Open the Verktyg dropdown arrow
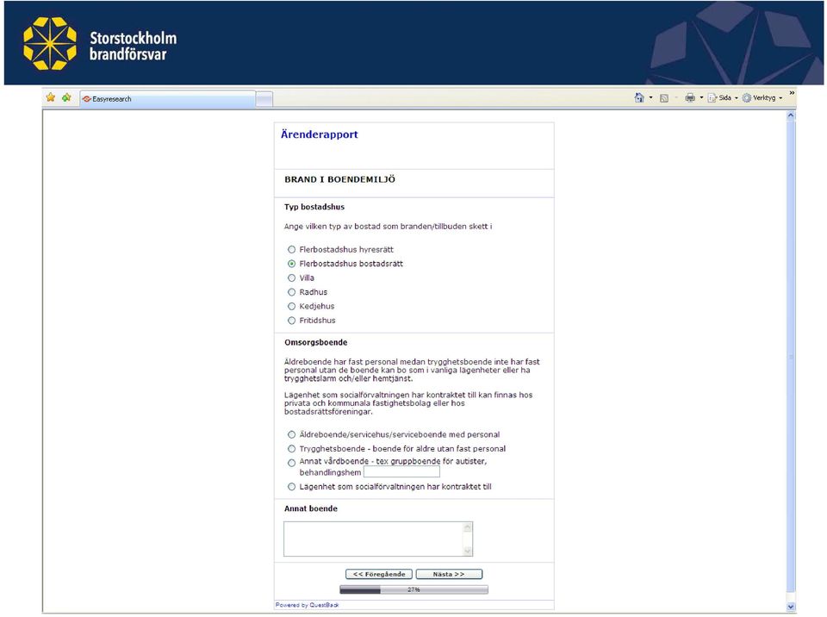Screen dimensions: 827x617 tap(780, 98)
